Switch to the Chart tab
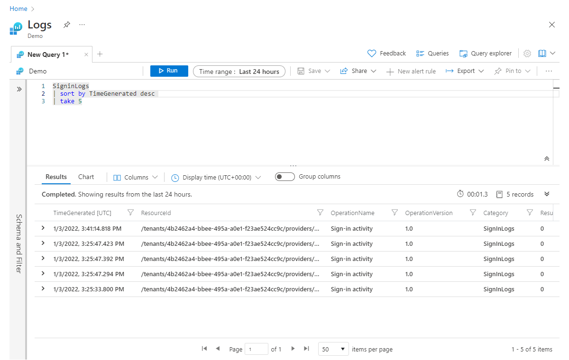Screen dimensions: 569x360 tap(86, 177)
